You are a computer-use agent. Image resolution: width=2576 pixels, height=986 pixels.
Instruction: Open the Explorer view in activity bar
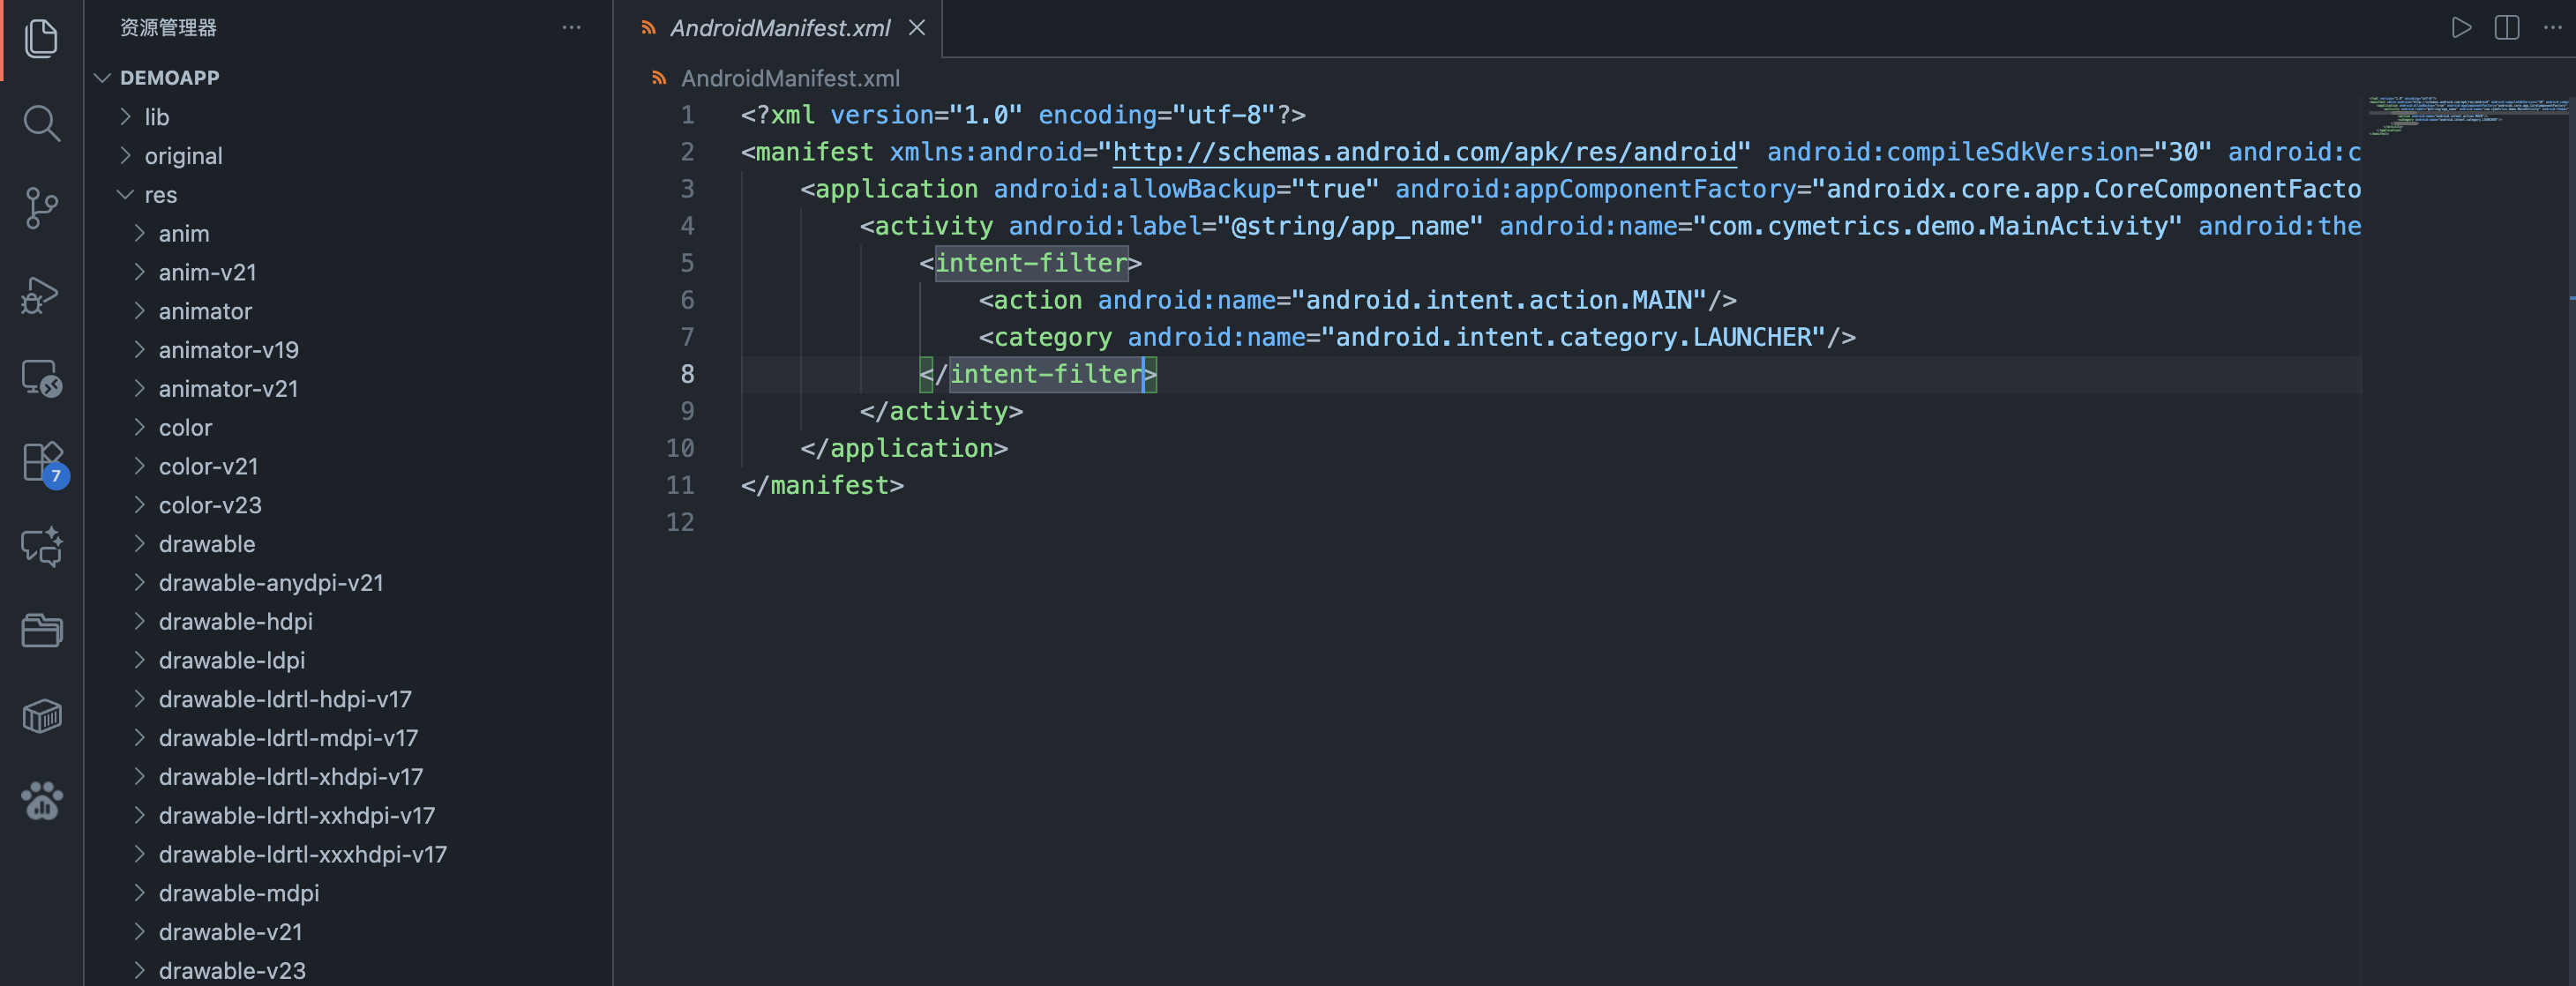pos(41,39)
